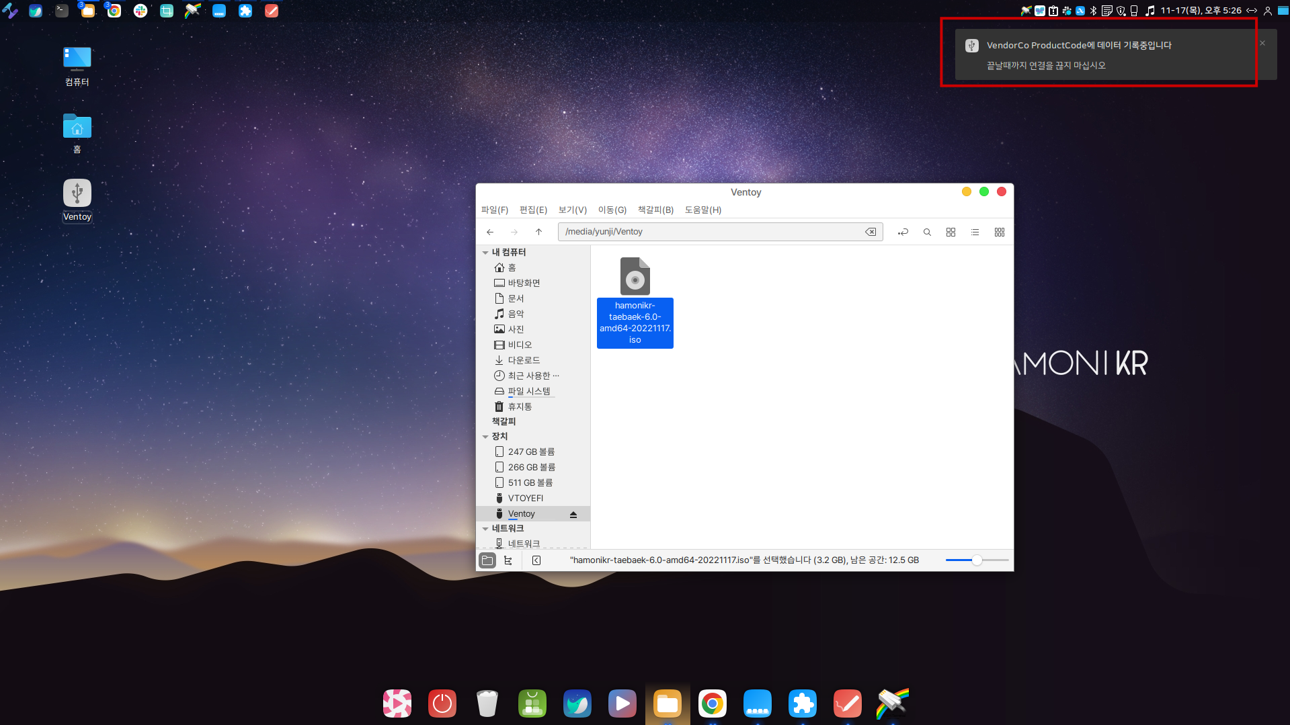Switch to list view
The height and width of the screenshot is (725, 1290).
tap(975, 232)
